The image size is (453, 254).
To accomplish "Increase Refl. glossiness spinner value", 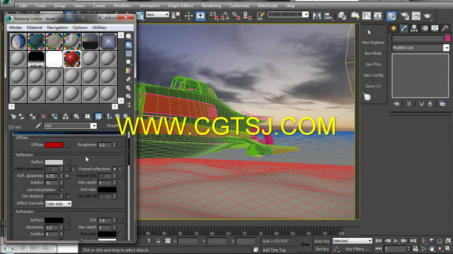I will coord(62,174).
